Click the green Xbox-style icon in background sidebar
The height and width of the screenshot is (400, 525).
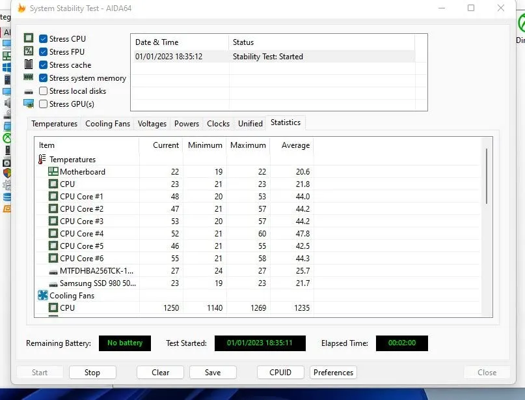[7, 138]
